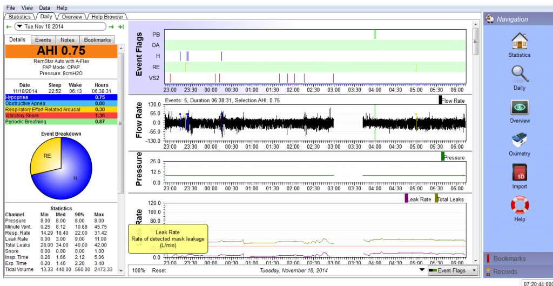553x286 pixels.
Task: Select the Details sub-tab
Action: [x=18, y=39]
